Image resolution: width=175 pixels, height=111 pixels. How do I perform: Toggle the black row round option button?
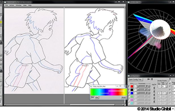point(170,90)
